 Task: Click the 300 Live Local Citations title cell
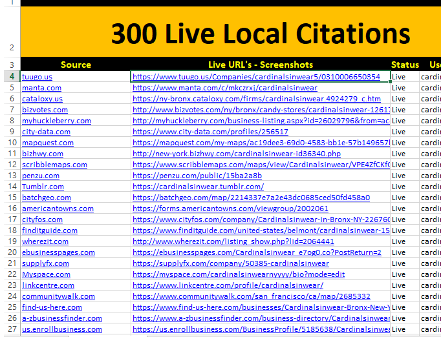point(260,34)
